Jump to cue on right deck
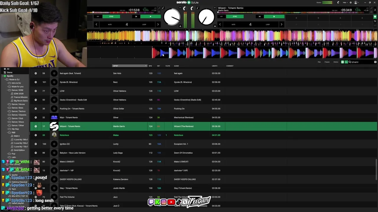Screen dimensions: 378x212 coord(260,16)
